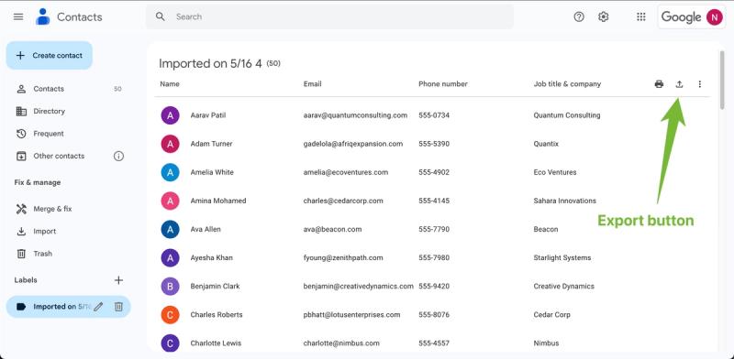Click the name Adam Turner
Screen dimensions: 734x359
[211, 144]
